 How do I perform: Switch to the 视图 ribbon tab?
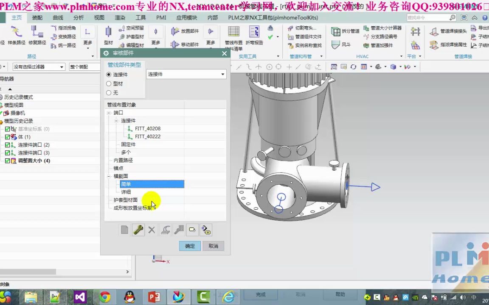99,17
